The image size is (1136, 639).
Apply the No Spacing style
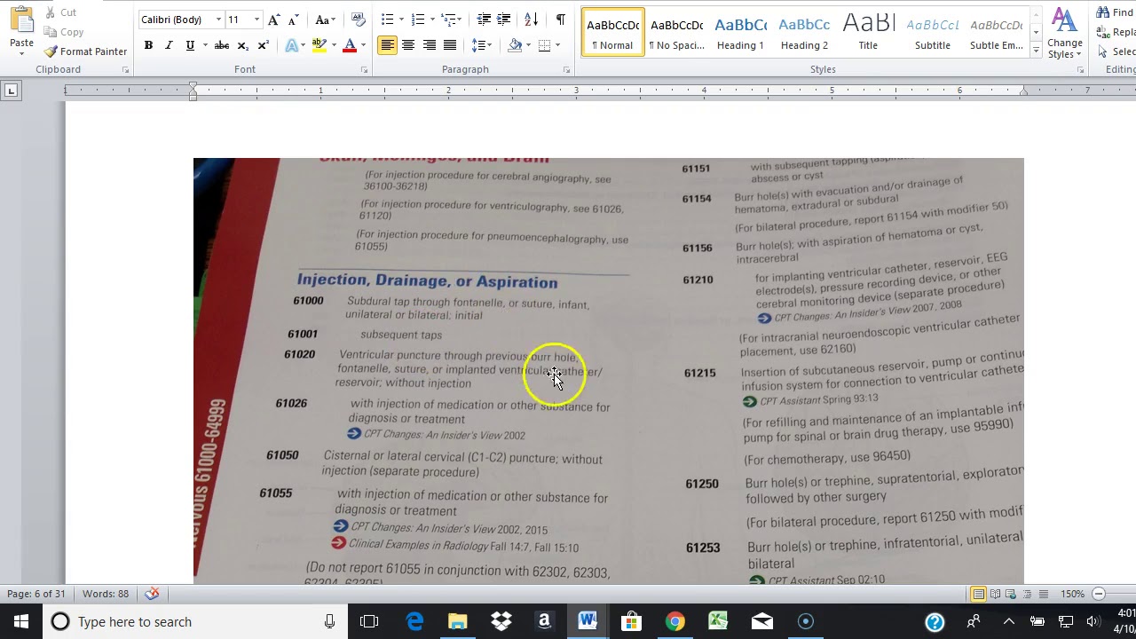coord(676,33)
